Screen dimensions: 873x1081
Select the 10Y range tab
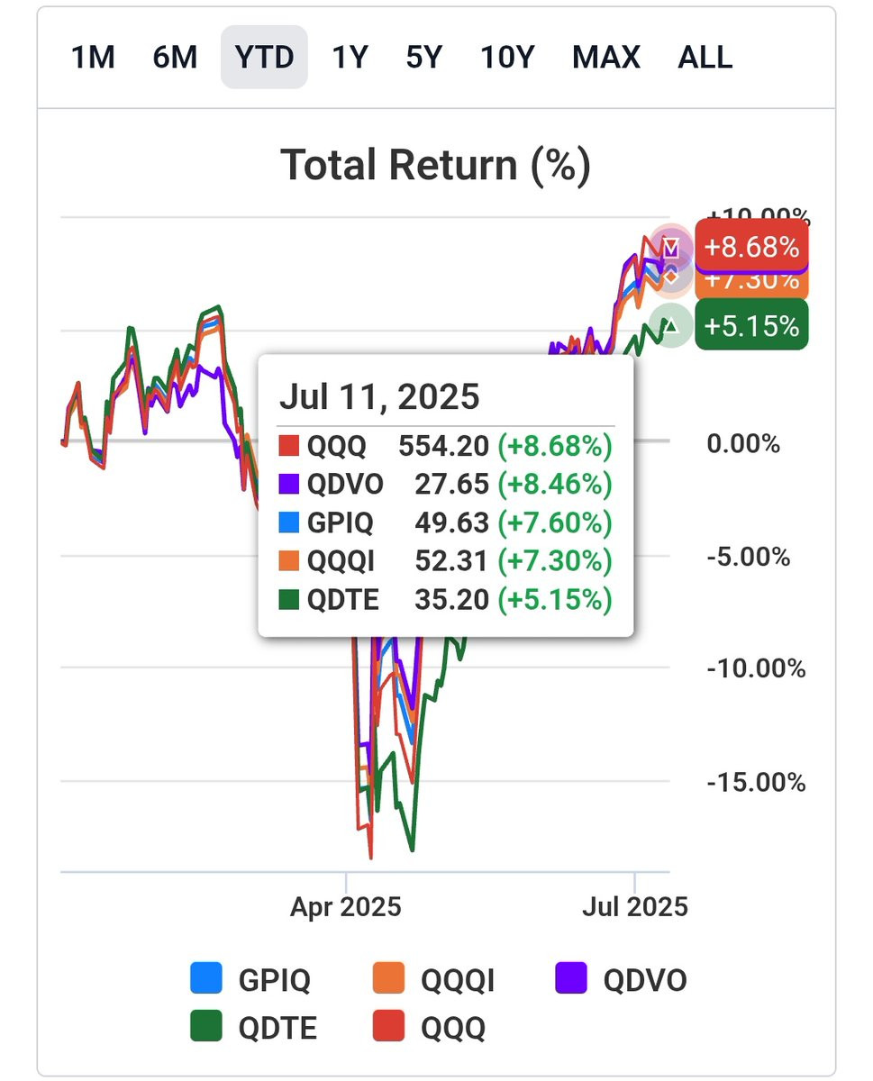click(507, 58)
